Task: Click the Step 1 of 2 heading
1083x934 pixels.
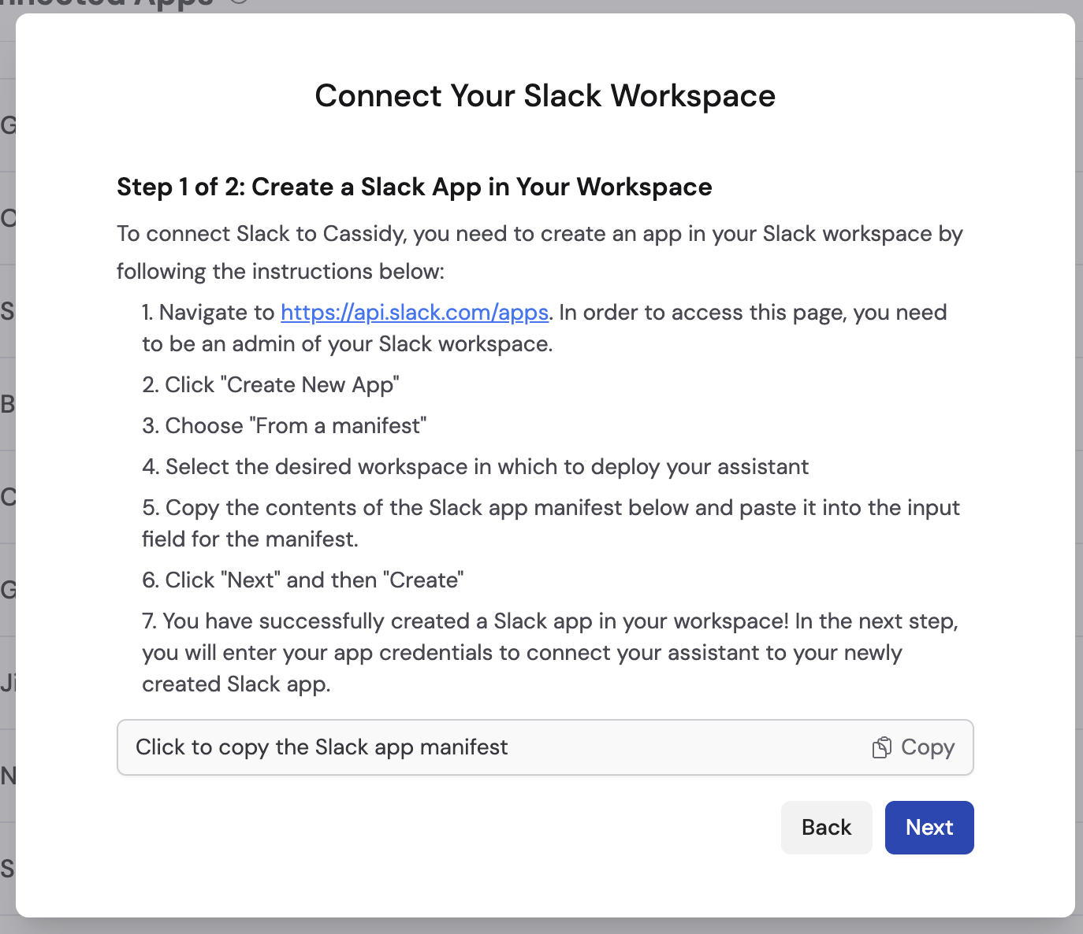Action: coord(414,187)
